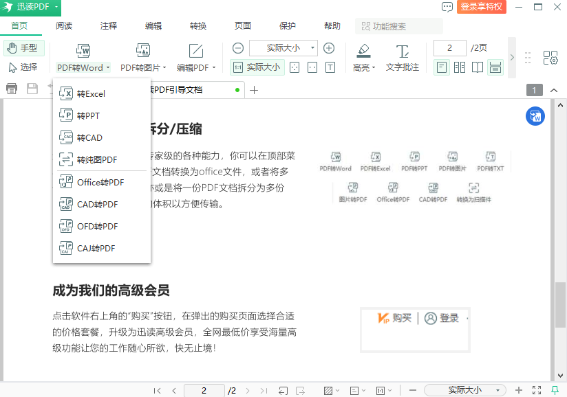Switch to book reading view mode
Screen dimensions: 567x397
478,67
